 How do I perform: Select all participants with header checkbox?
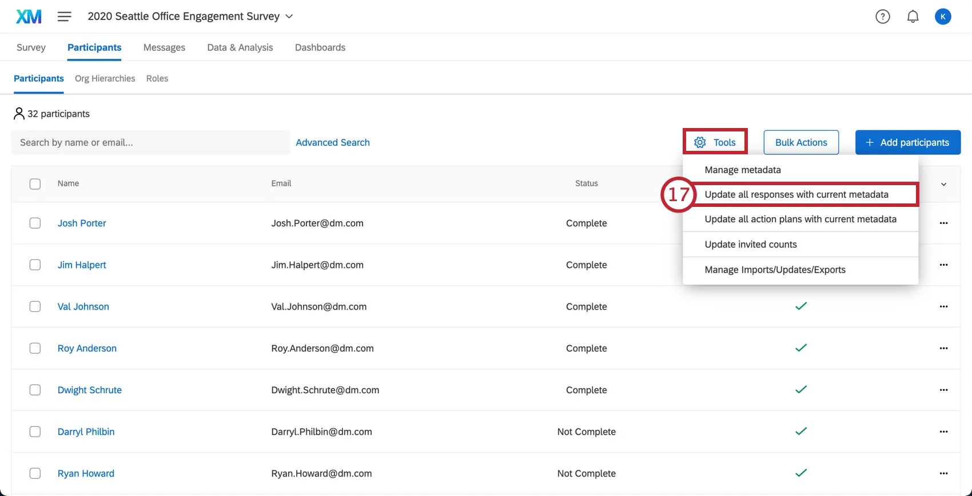click(35, 183)
